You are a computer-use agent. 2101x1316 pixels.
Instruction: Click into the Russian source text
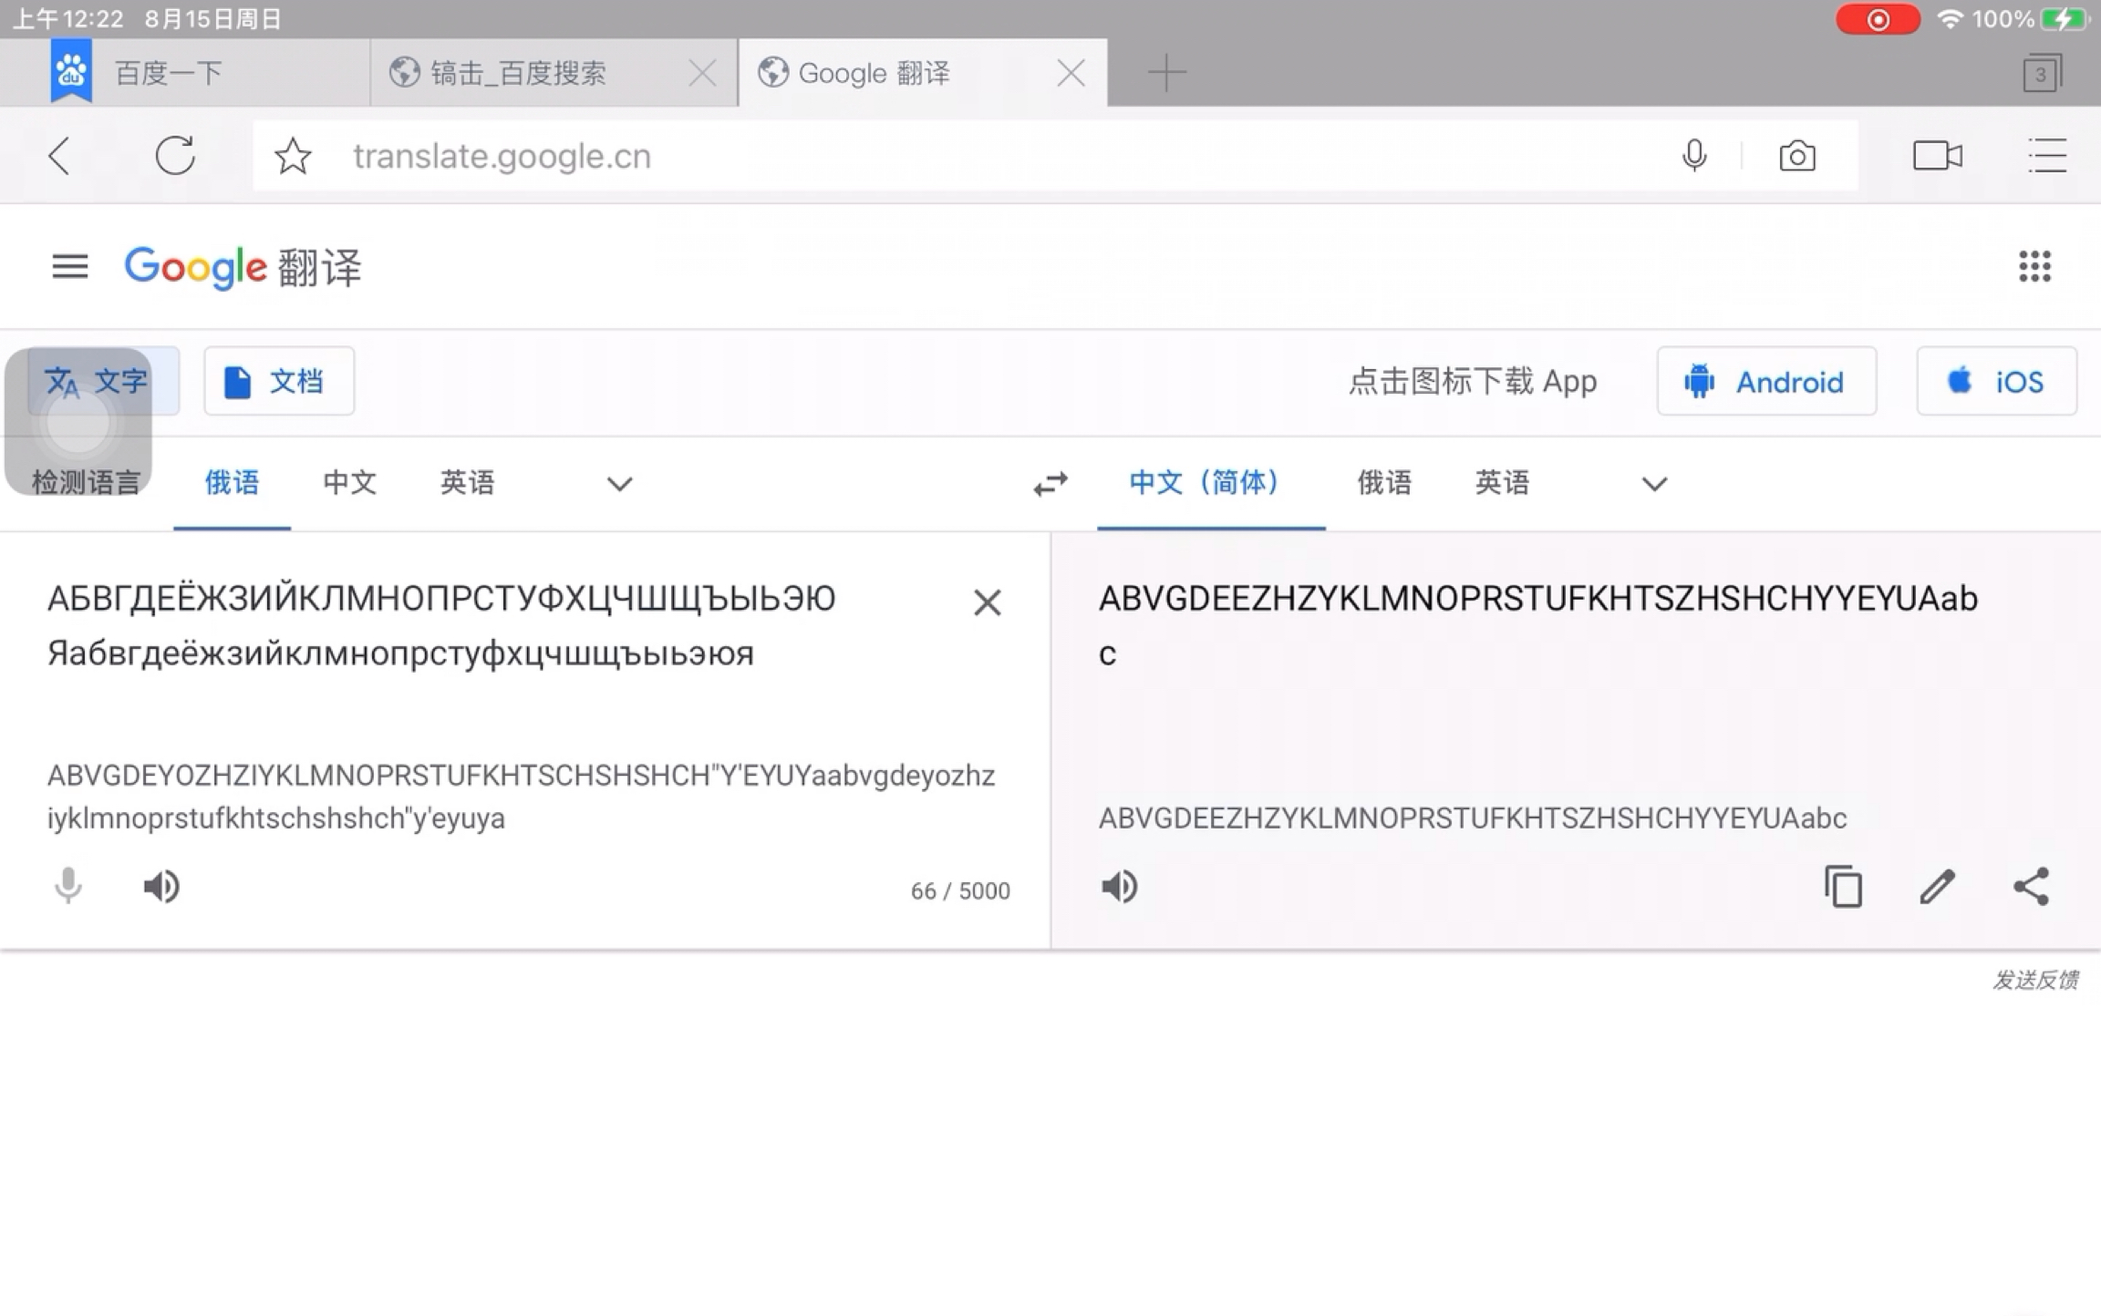pyautogui.click(x=441, y=626)
